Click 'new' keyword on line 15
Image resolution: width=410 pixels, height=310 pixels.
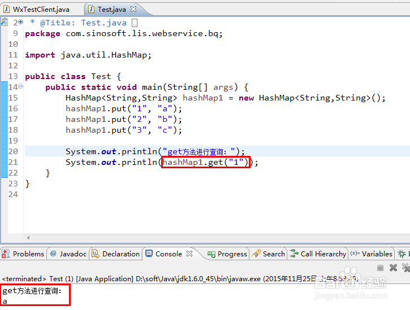pos(247,98)
